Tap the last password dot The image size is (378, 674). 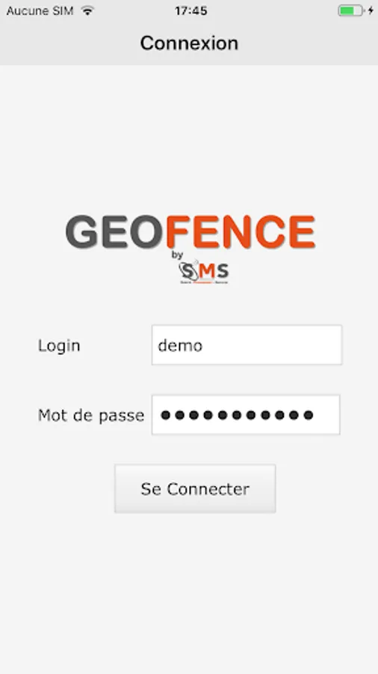[x=308, y=415]
